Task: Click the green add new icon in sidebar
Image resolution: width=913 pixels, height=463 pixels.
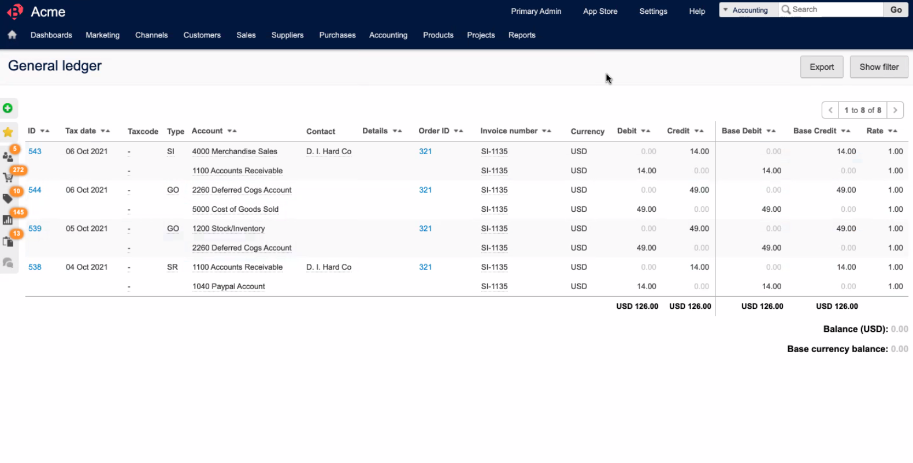Action: pos(8,108)
